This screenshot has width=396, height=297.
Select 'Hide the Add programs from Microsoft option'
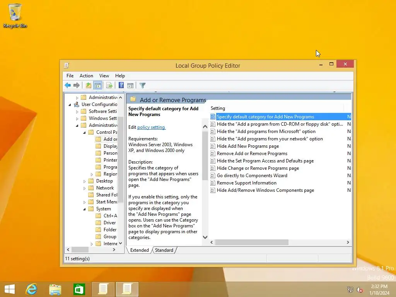(x=266, y=131)
